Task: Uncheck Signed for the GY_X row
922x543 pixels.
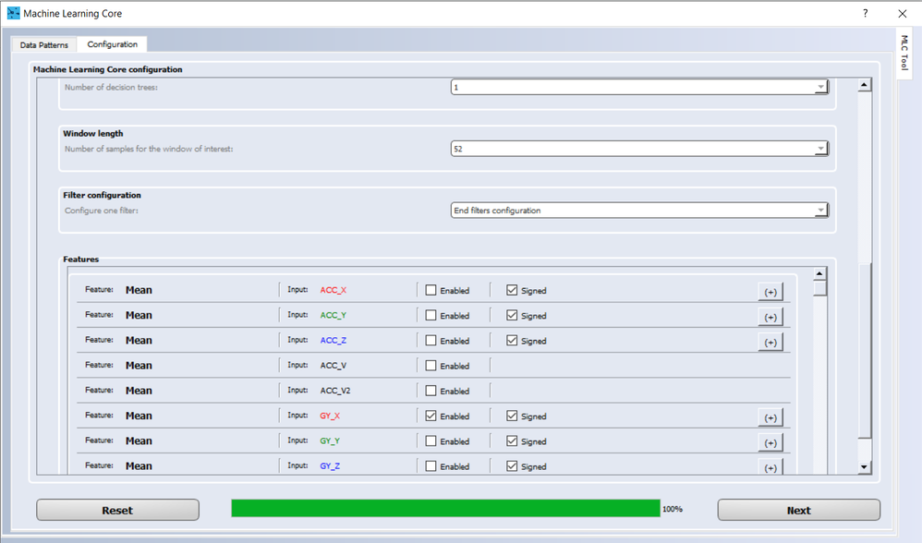Action: pos(512,416)
